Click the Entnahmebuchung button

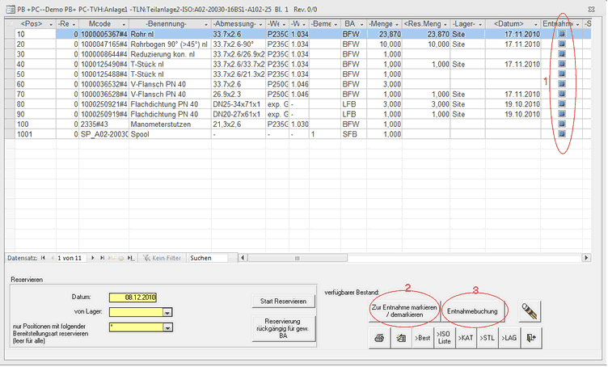click(x=477, y=310)
